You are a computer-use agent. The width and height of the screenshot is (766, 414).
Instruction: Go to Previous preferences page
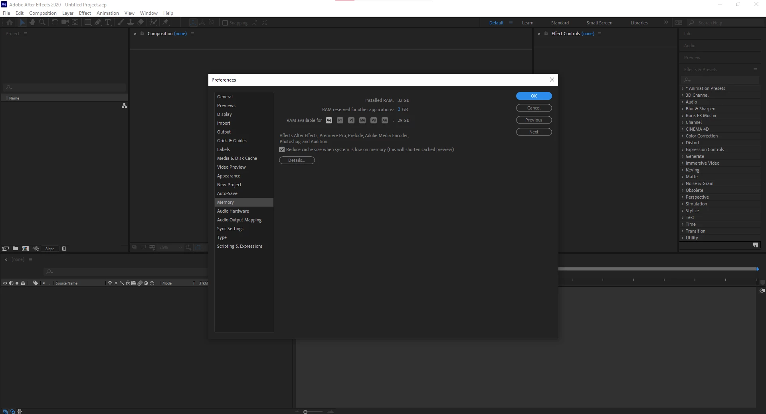point(534,120)
